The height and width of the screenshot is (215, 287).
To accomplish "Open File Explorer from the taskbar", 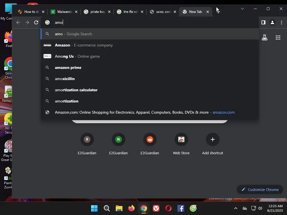I will [x=119, y=208].
